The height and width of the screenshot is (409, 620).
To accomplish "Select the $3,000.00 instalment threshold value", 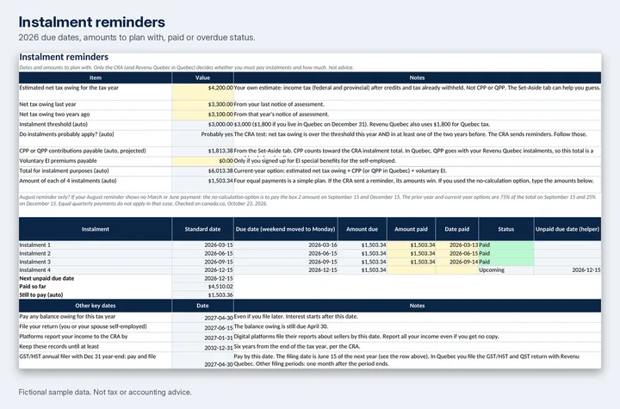I will click(203, 125).
